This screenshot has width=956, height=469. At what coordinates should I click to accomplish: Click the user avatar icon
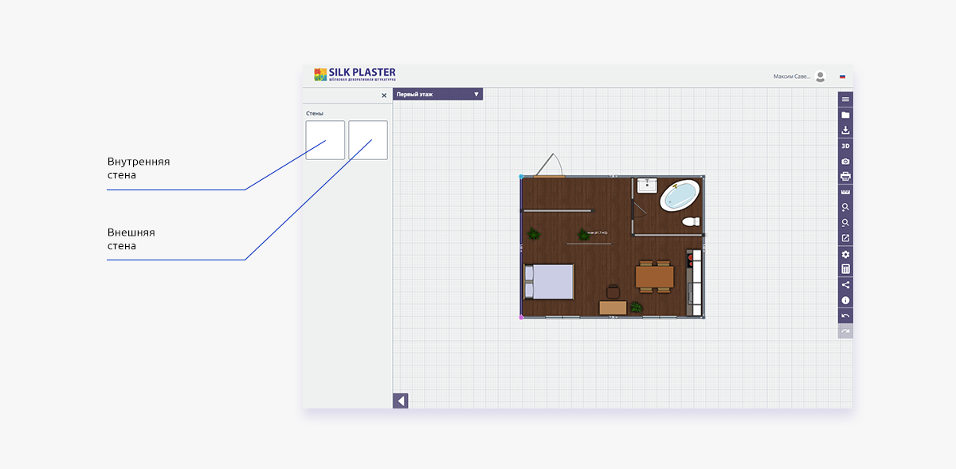point(821,76)
